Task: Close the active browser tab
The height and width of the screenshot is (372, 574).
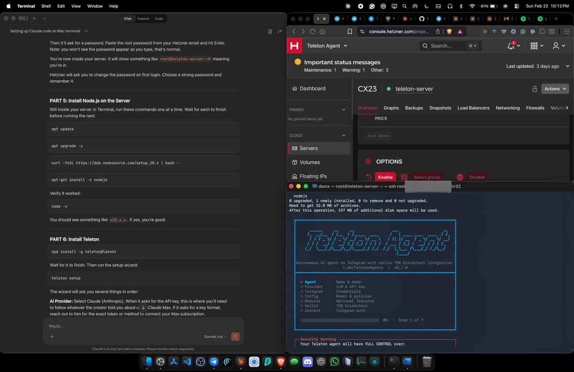Action: point(324,19)
